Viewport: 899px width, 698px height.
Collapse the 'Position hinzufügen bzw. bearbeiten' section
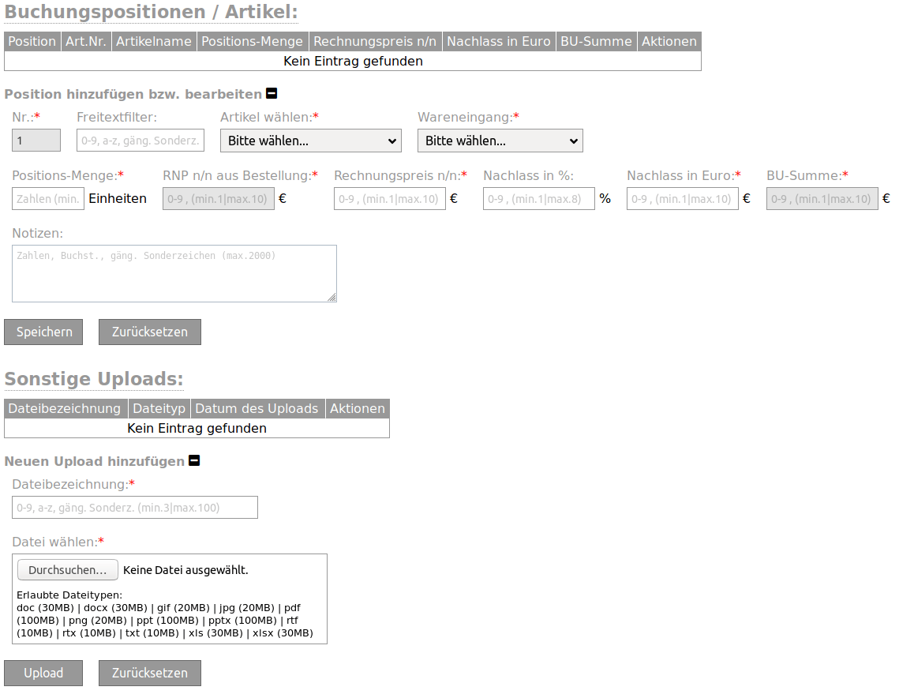272,93
